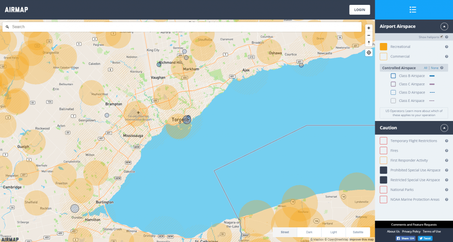Collapse the Caution section
The width and height of the screenshot is (453, 242).
pos(444,128)
